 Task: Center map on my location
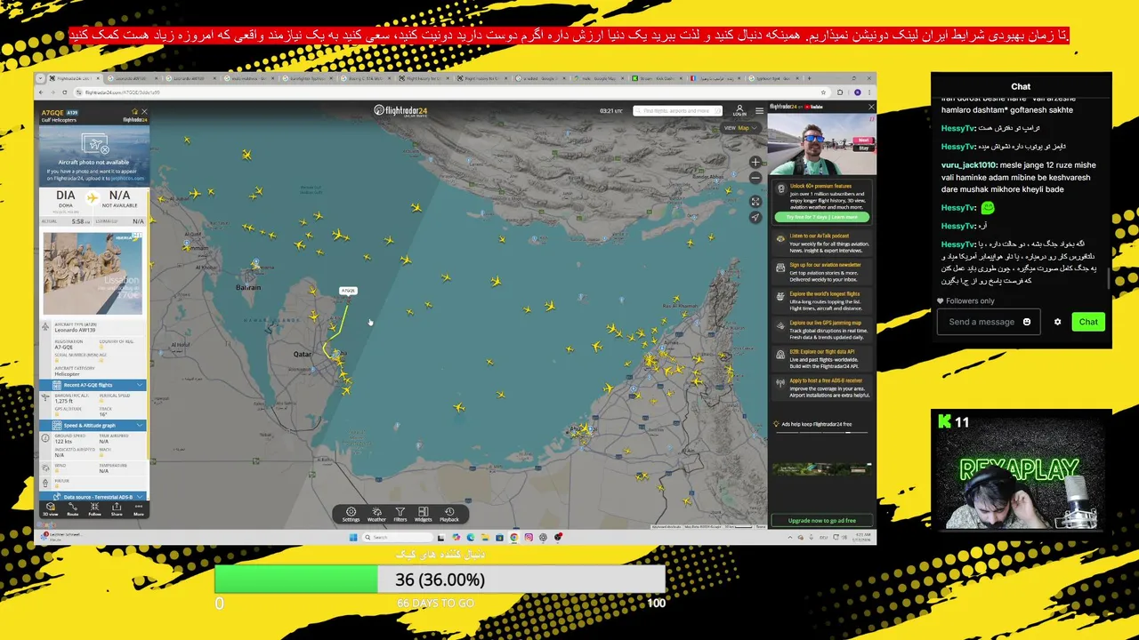coord(755,217)
